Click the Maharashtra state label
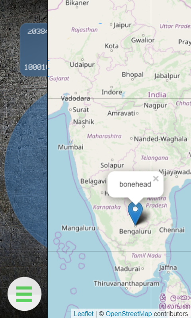The image size is (191, 318). coord(104,136)
